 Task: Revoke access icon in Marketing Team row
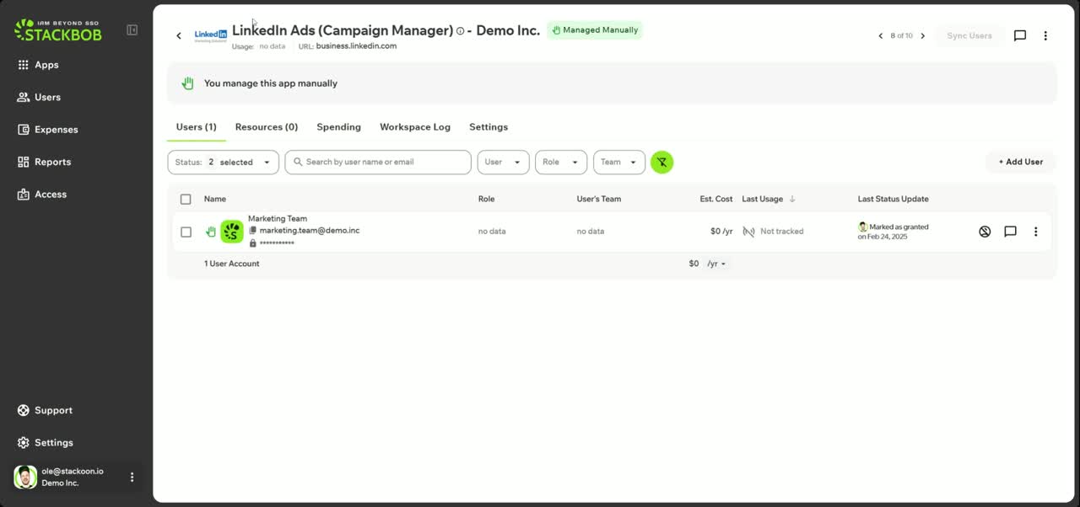click(985, 232)
